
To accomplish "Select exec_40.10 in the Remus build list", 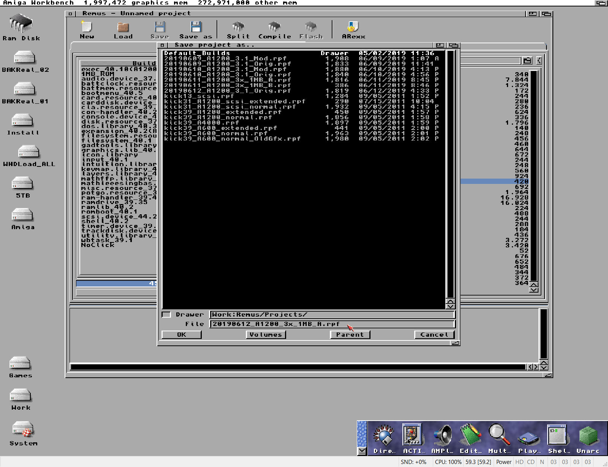I will pos(119,69).
